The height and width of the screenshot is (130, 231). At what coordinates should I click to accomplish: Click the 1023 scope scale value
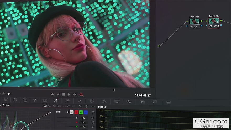point(101,111)
